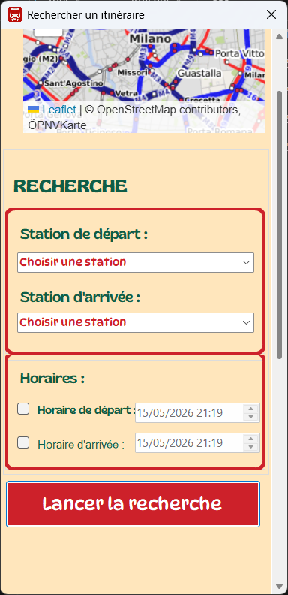Click the RECHERCHE heading
Viewport: 288px width, 595px height.
[70, 186]
